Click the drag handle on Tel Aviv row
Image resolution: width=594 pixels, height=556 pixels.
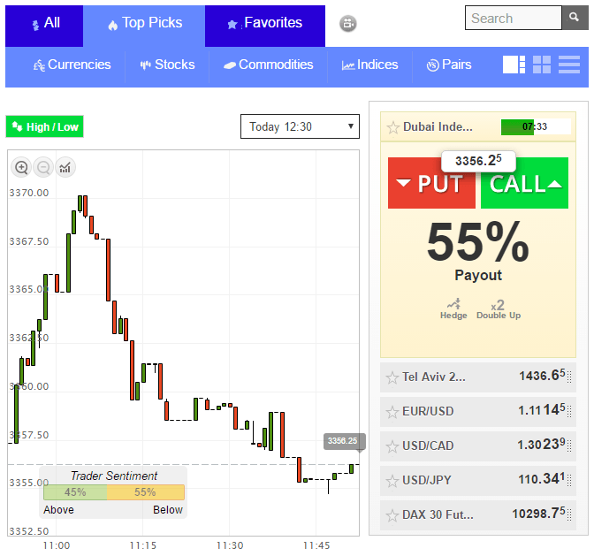[x=569, y=377]
